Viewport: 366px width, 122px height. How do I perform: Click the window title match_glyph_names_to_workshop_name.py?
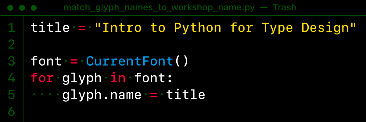[x=159, y=7]
